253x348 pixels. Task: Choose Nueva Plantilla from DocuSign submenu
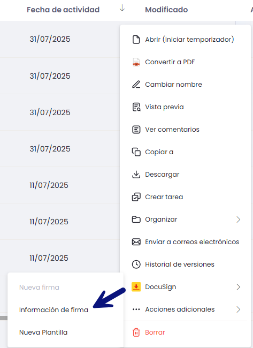click(x=43, y=332)
